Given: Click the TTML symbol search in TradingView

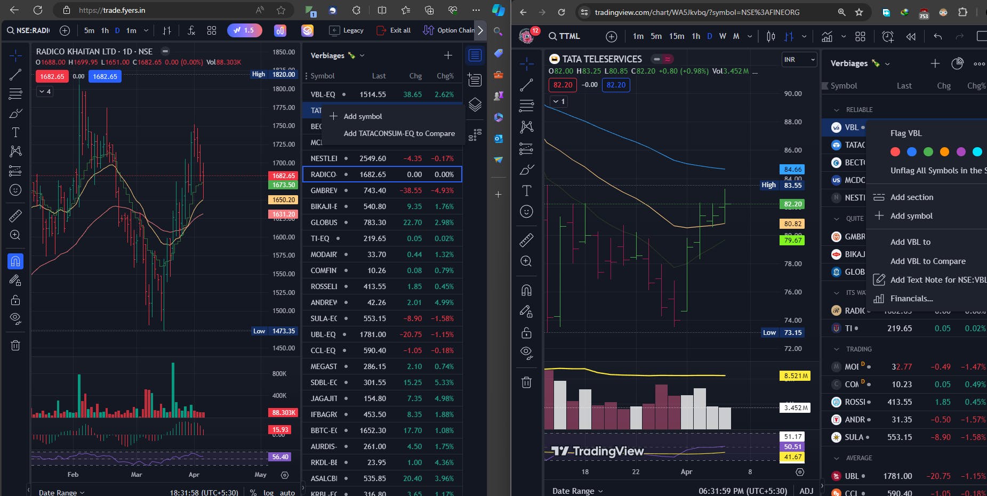Looking at the screenshot, I should 565,36.
